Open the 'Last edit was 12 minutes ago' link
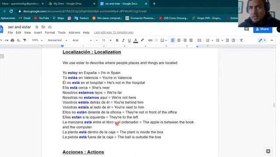 114,32
